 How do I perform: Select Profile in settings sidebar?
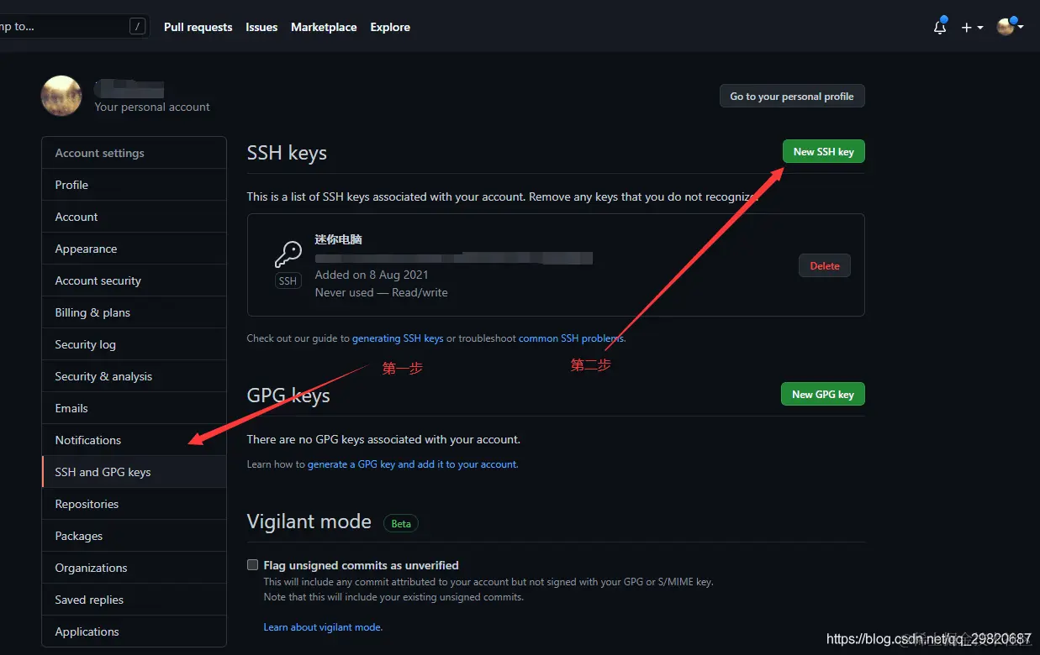[x=134, y=185]
